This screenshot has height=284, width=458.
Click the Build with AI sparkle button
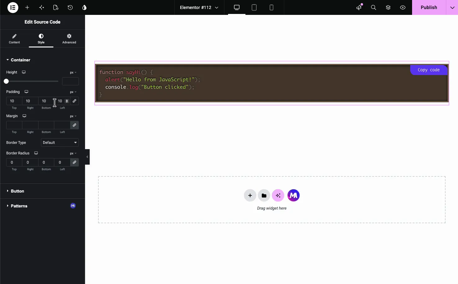pos(278,196)
